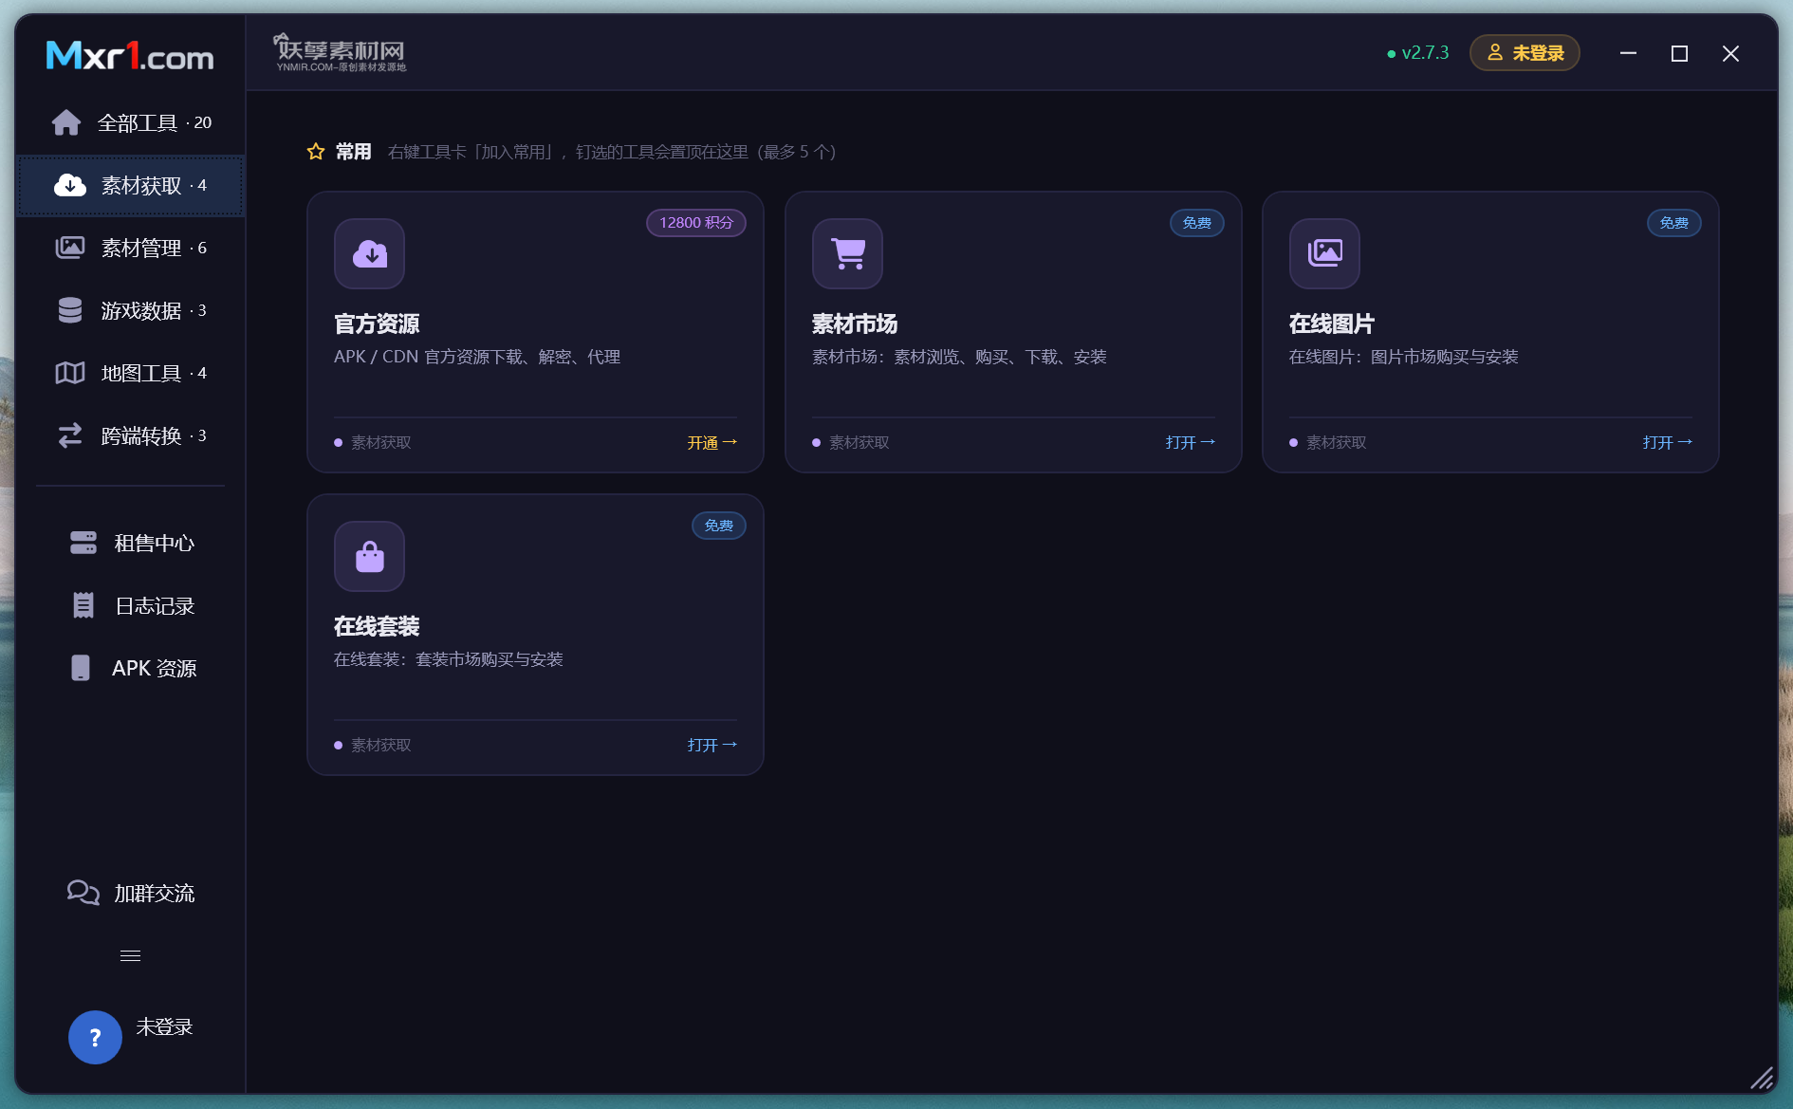Go to the 地图工具 category

131,373
